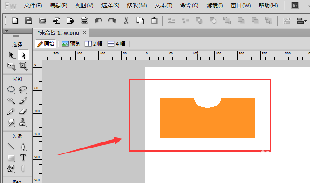Select the Eraser tool
310x183 pixels.
coord(23,112)
